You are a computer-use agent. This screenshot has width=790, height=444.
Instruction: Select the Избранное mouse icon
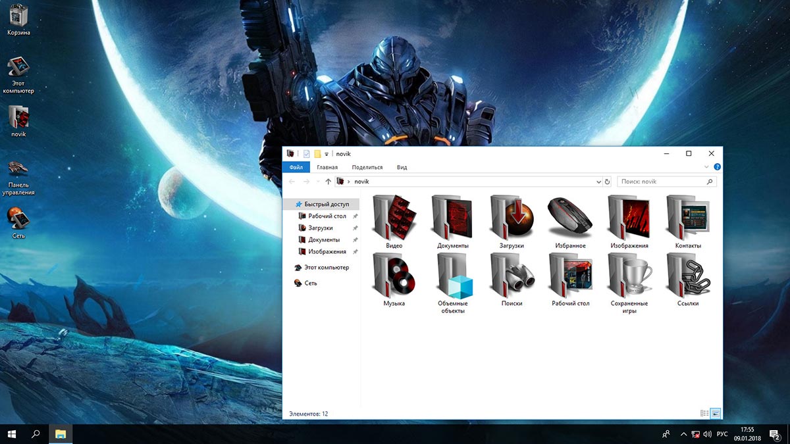[570, 218]
